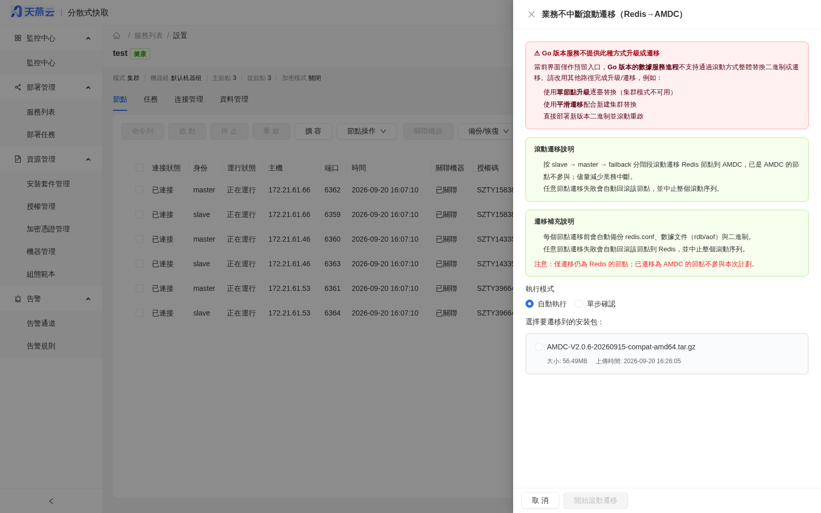Viewport: 821px width, 513px height.
Task: Open 服務列表 breadcrumb link
Action: point(148,35)
